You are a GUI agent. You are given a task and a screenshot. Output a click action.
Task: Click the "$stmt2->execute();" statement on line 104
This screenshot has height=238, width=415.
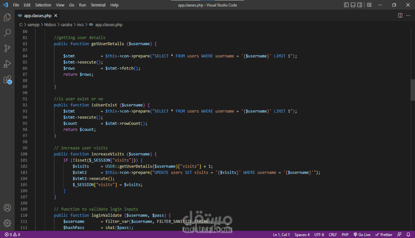(x=94, y=178)
